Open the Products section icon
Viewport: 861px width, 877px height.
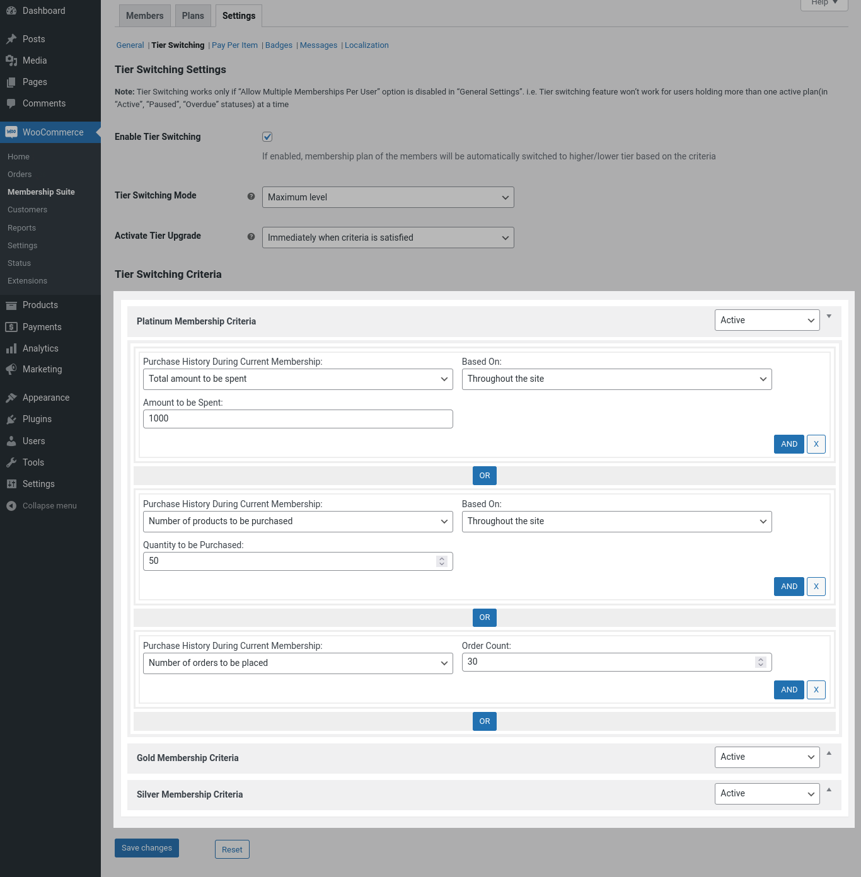11,304
